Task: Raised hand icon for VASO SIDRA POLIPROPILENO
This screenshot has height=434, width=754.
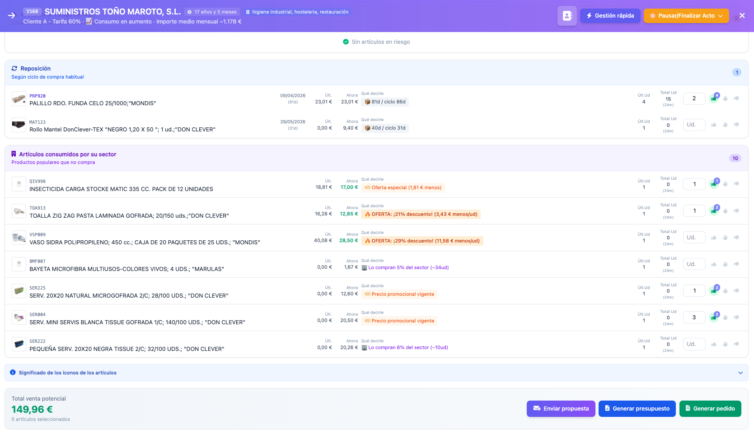Action: [725, 238]
